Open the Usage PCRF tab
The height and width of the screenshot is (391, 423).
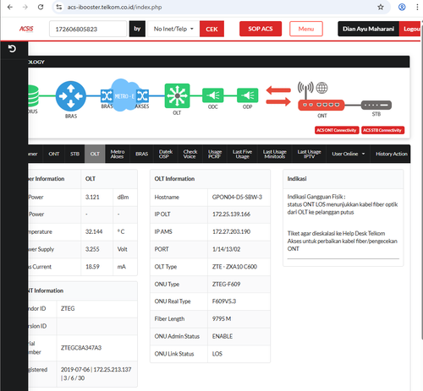215,154
